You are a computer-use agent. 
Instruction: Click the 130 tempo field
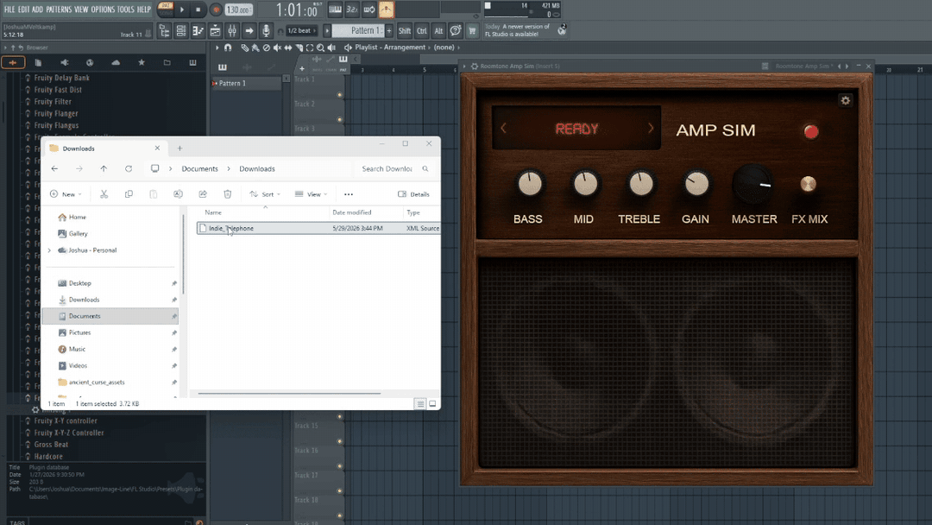point(239,9)
